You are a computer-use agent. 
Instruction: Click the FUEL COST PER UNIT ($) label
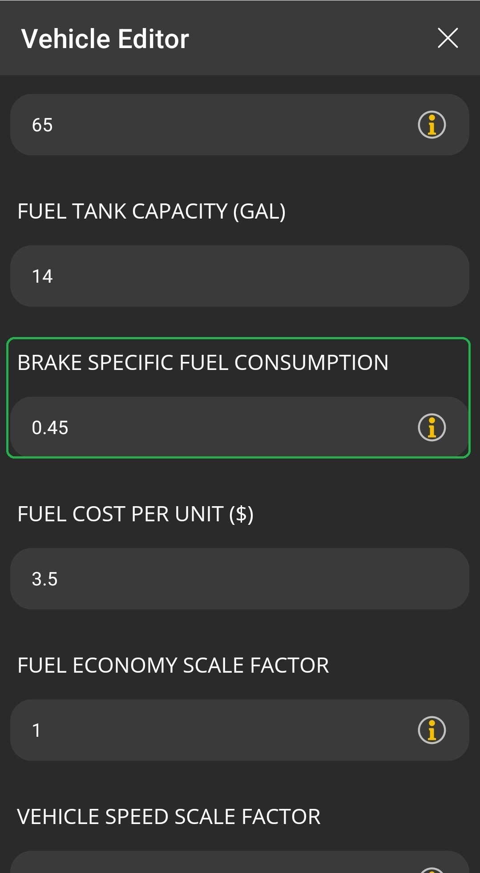pyautogui.click(x=136, y=514)
